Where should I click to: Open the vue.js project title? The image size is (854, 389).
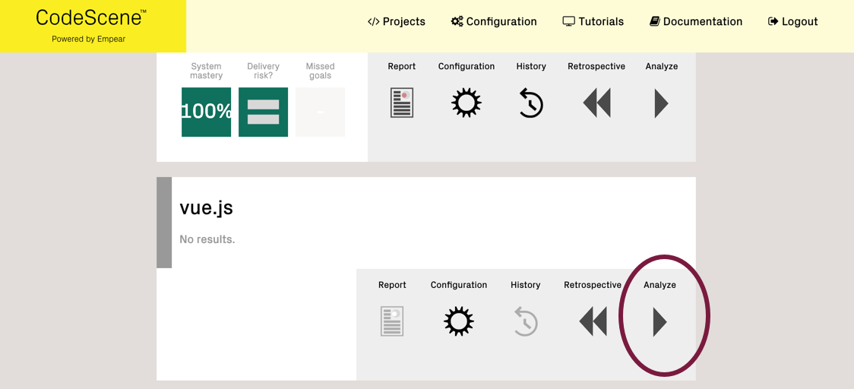207,208
